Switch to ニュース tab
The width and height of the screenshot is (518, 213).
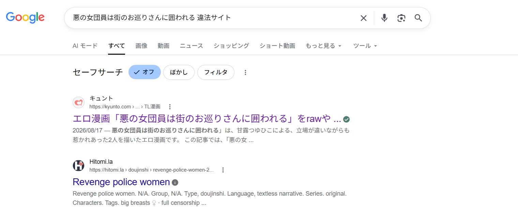[192, 46]
